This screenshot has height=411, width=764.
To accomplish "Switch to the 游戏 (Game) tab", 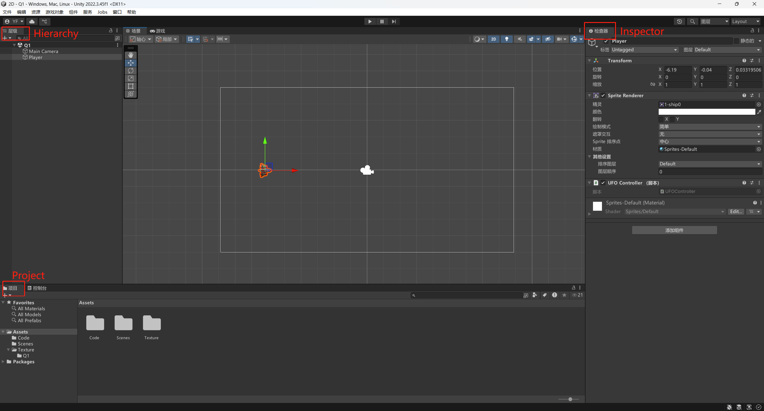I will pyautogui.click(x=158, y=30).
